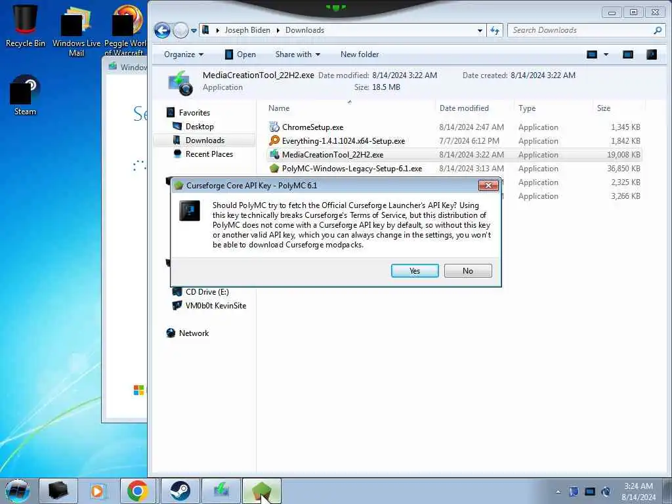
Task: Click the search magnifier icon
Action: (658, 30)
